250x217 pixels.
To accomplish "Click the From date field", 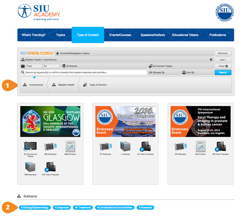I will [34, 66].
